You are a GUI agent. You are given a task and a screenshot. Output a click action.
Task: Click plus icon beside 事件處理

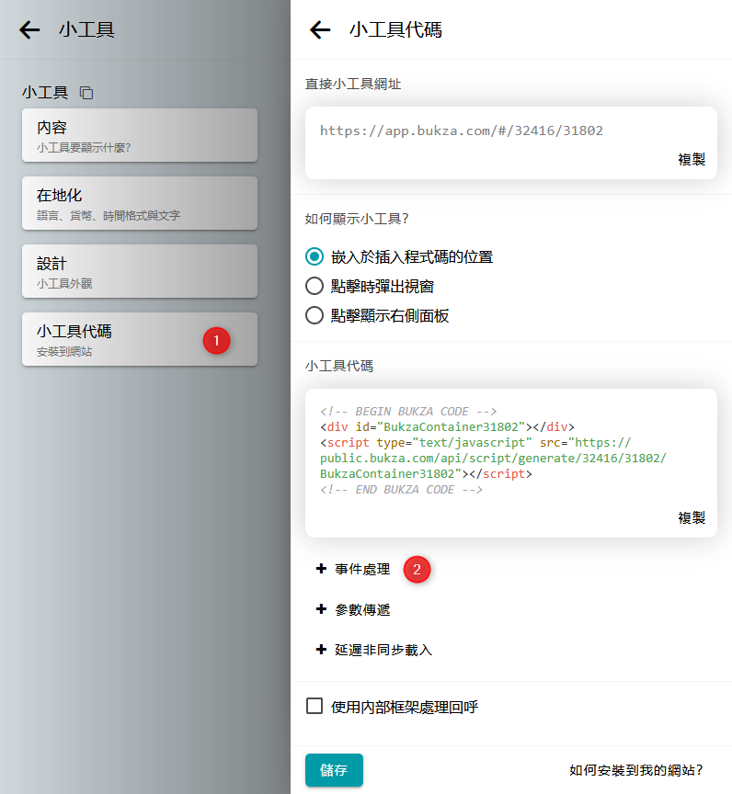(x=321, y=570)
